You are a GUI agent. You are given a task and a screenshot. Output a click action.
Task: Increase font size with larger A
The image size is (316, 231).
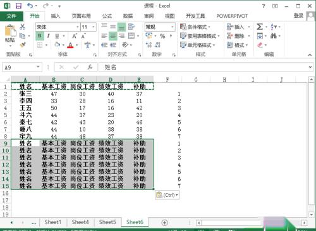pos(75,36)
